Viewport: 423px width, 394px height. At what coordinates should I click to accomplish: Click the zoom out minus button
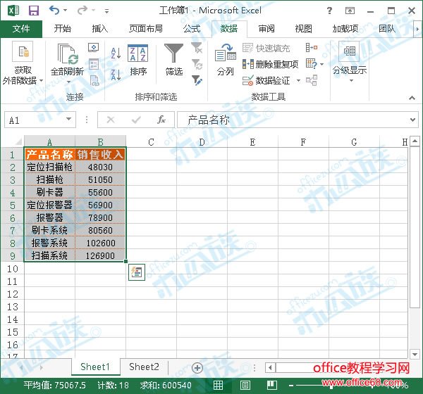[291, 386]
